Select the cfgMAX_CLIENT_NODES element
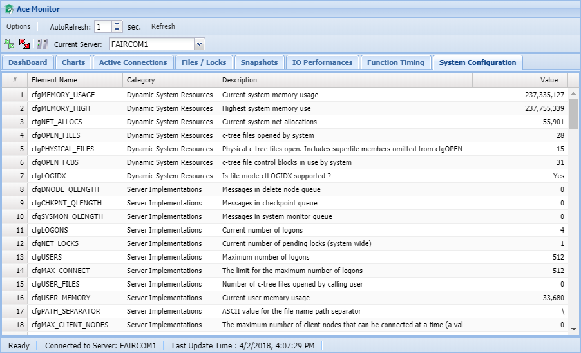Screen dimensions: 581x353 (x=70, y=325)
